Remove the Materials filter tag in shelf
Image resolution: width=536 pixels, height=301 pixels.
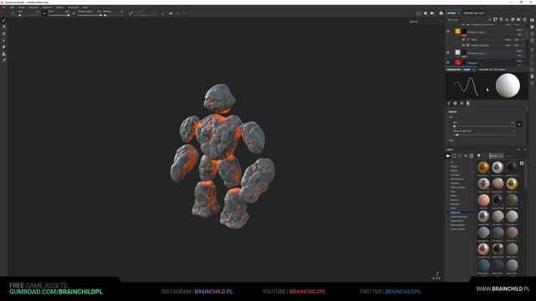pyautogui.click(x=501, y=156)
